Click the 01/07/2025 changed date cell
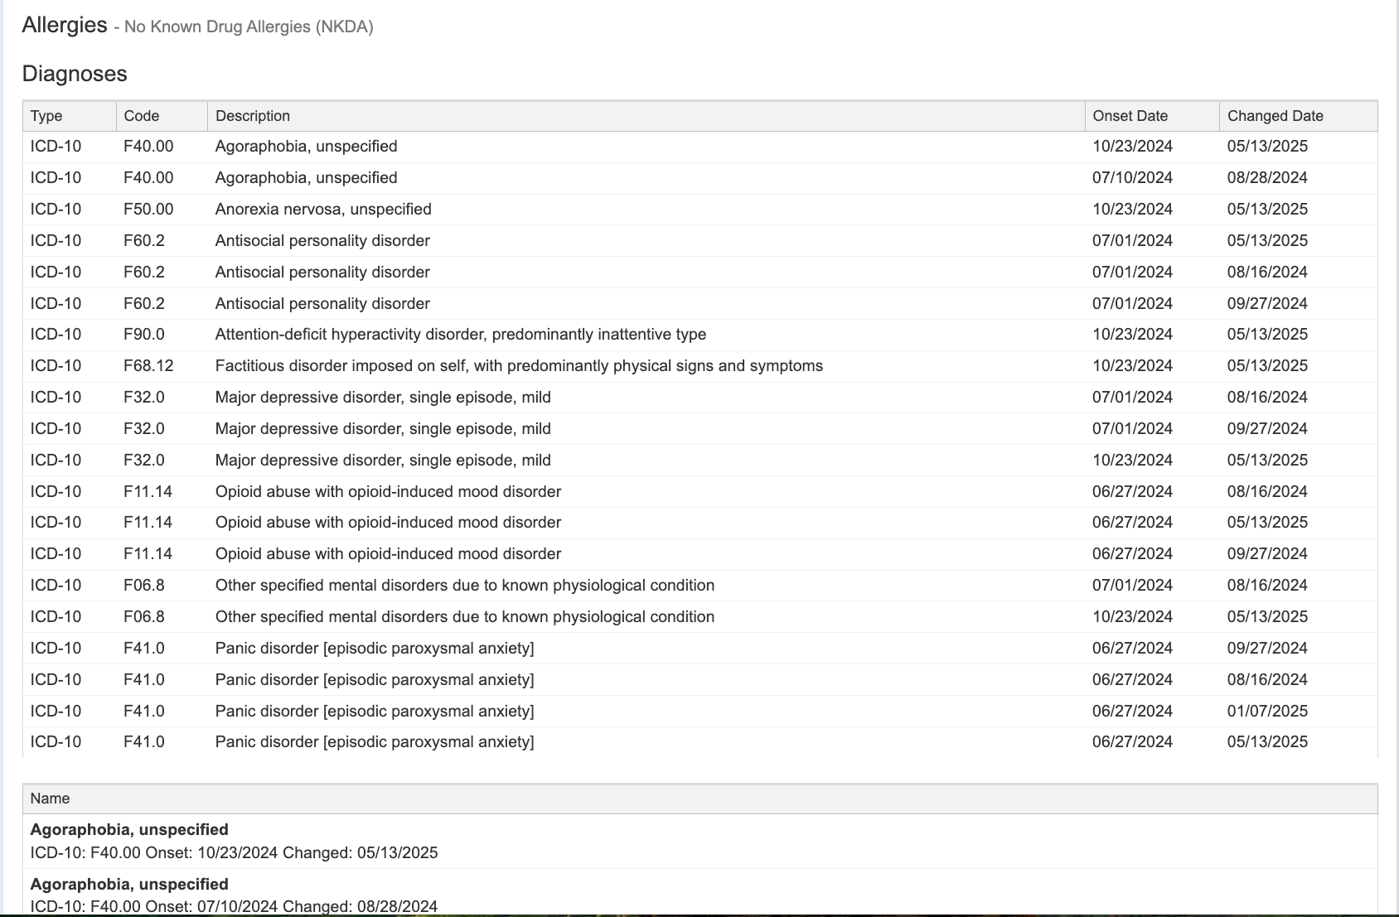The width and height of the screenshot is (1399, 917). coord(1267,712)
